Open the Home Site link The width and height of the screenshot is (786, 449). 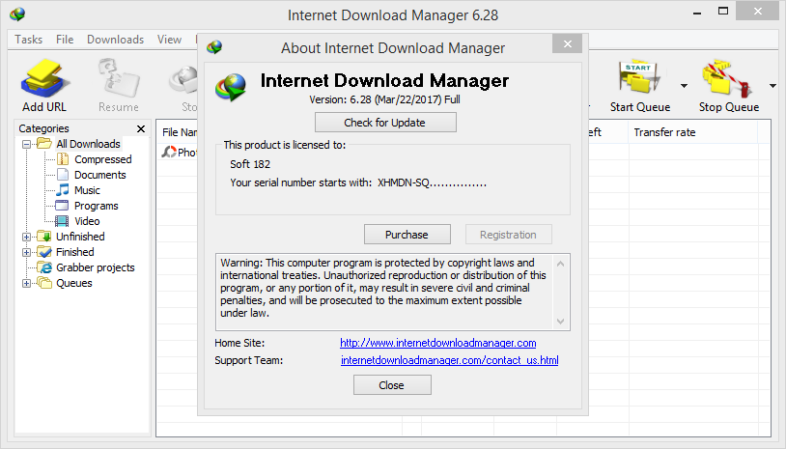[437, 343]
